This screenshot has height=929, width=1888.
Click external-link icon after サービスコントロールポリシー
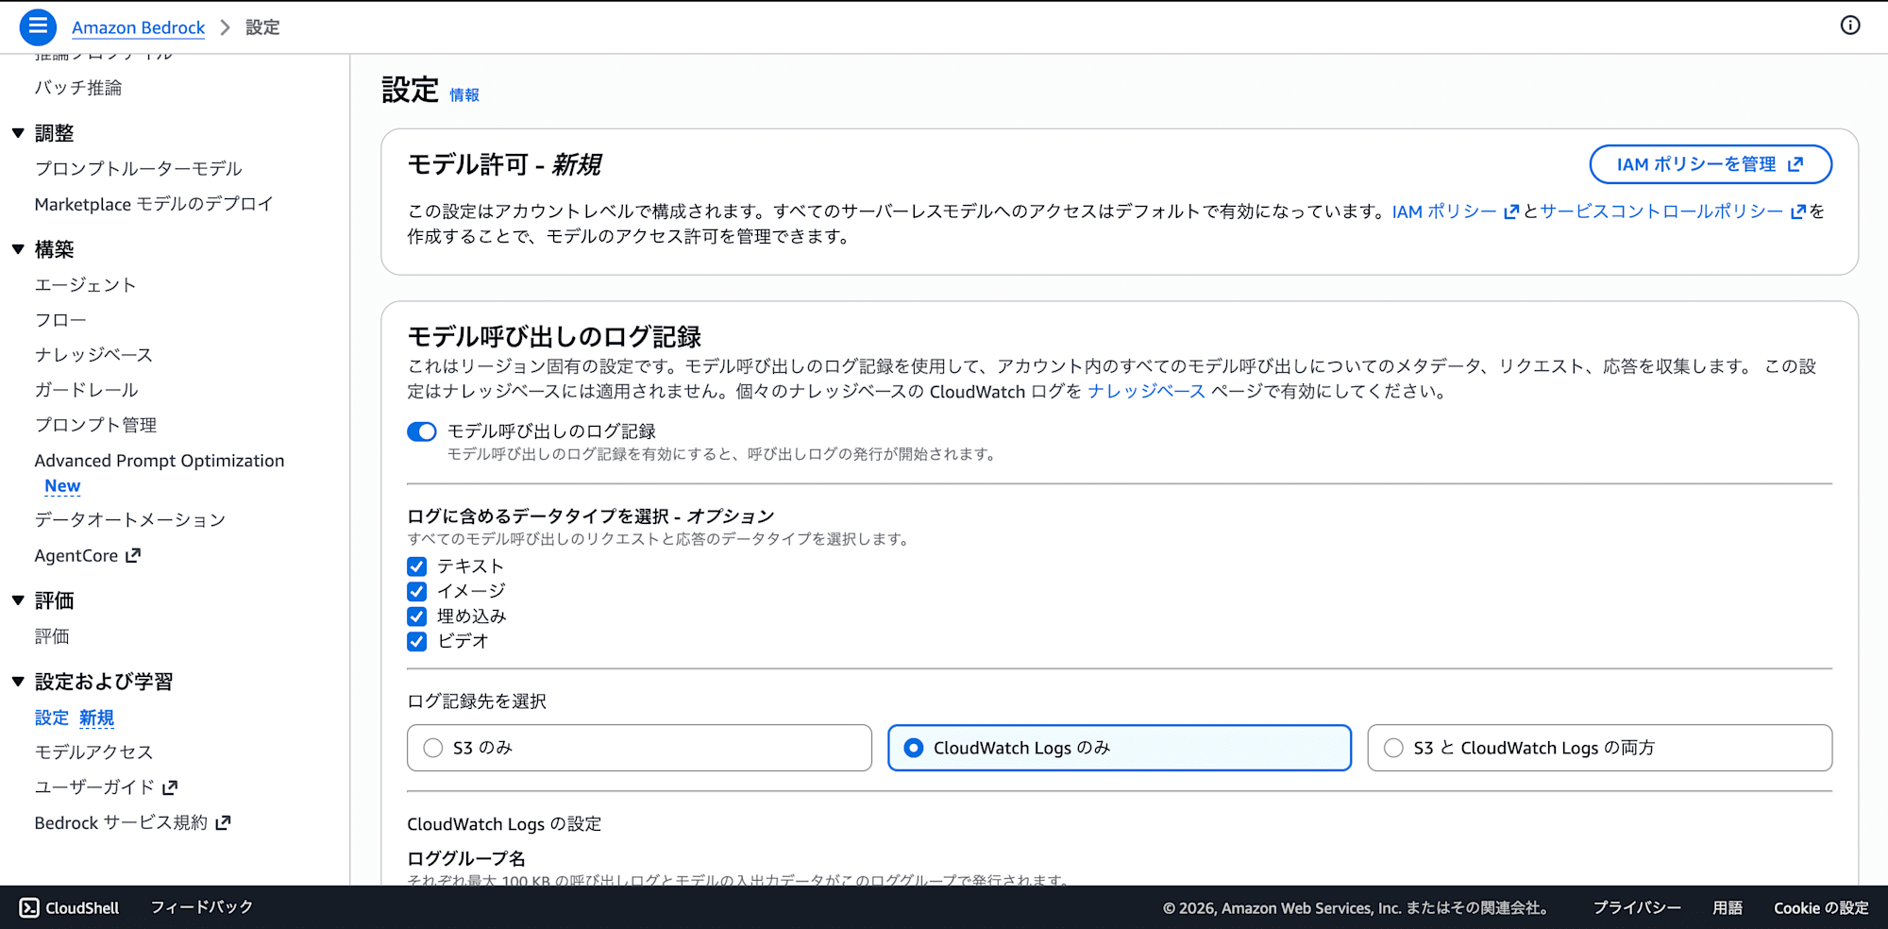(1797, 211)
